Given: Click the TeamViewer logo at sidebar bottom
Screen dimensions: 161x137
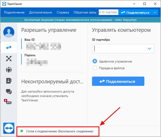Looking at the screenshot, I should pos(9,128).
